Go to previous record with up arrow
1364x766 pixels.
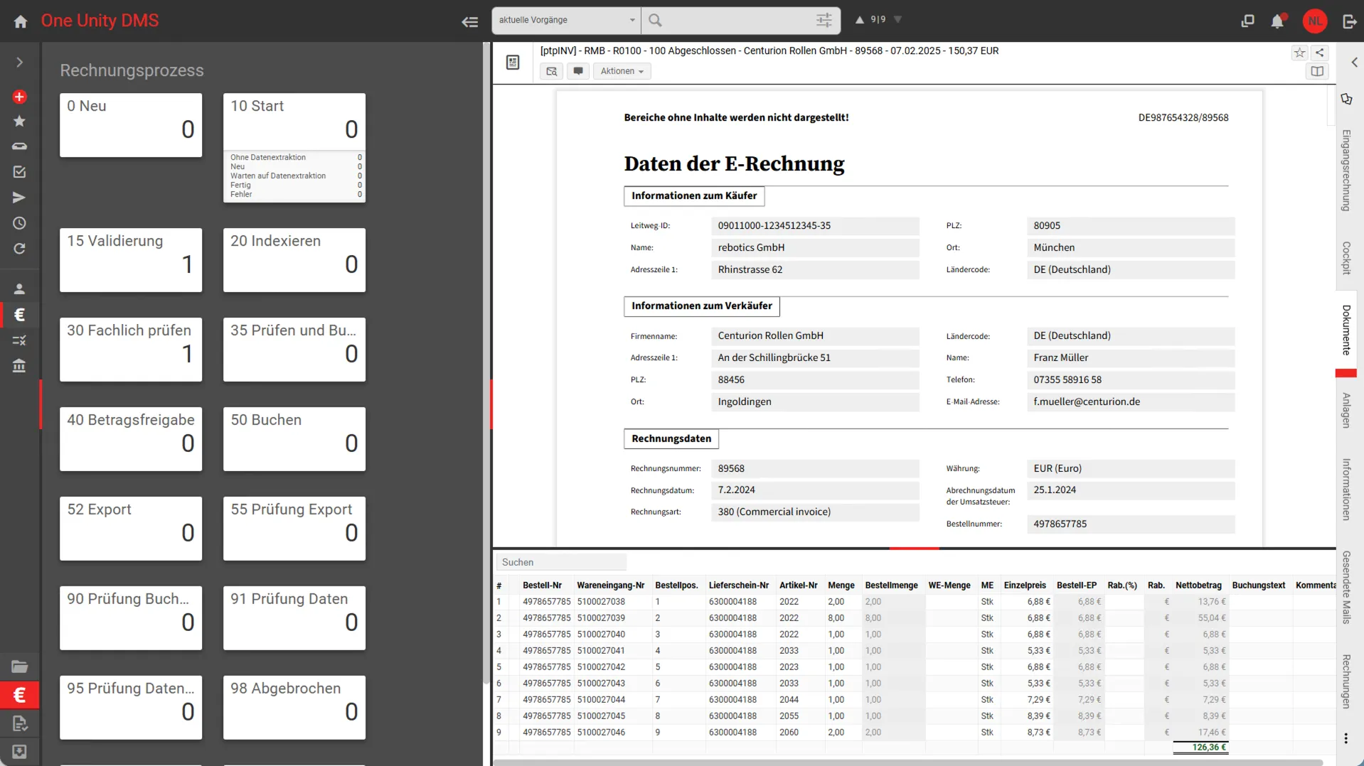tap(860, 20)
